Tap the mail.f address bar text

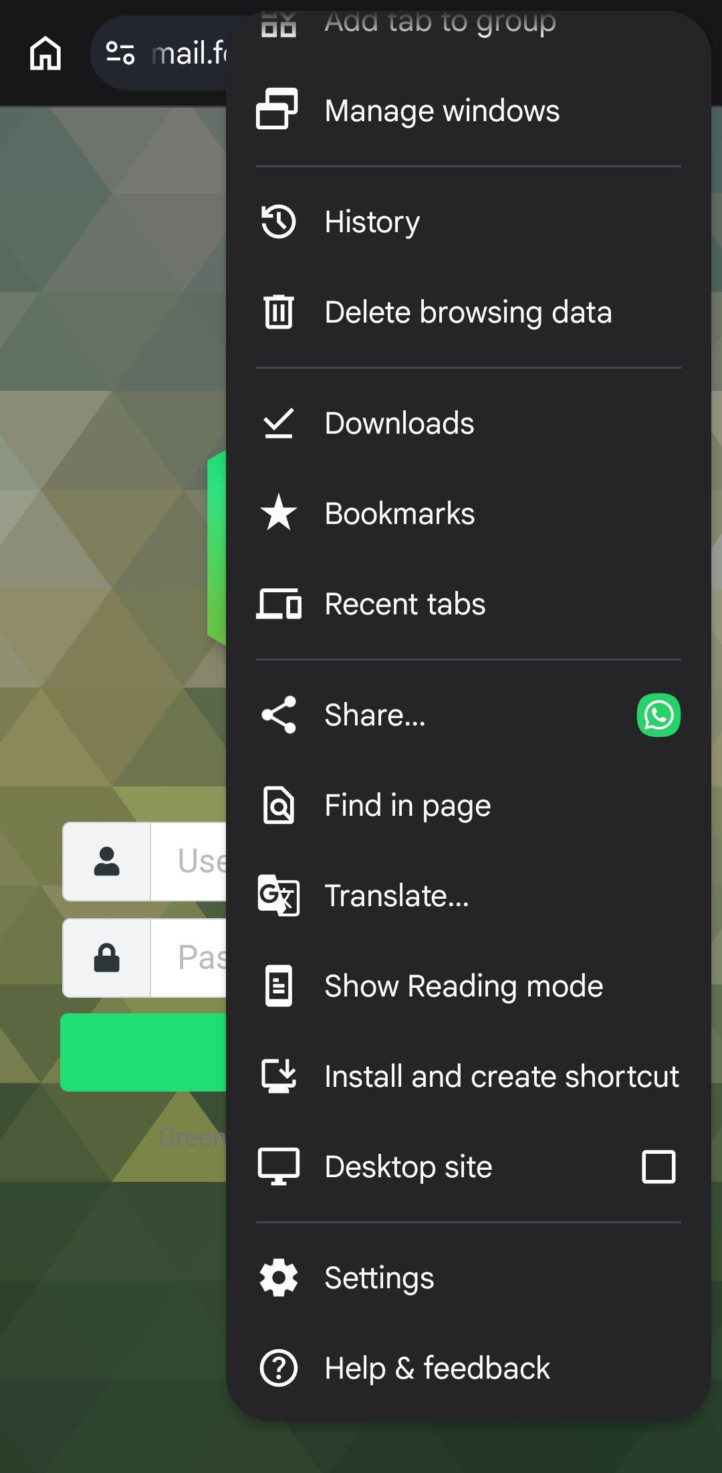(190, 54)
